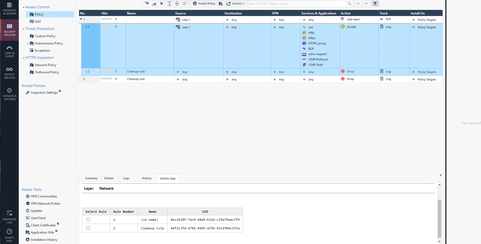Open Logs & Events view
Image resolution: width=481 pixels, height=244 pixels.
9,51
